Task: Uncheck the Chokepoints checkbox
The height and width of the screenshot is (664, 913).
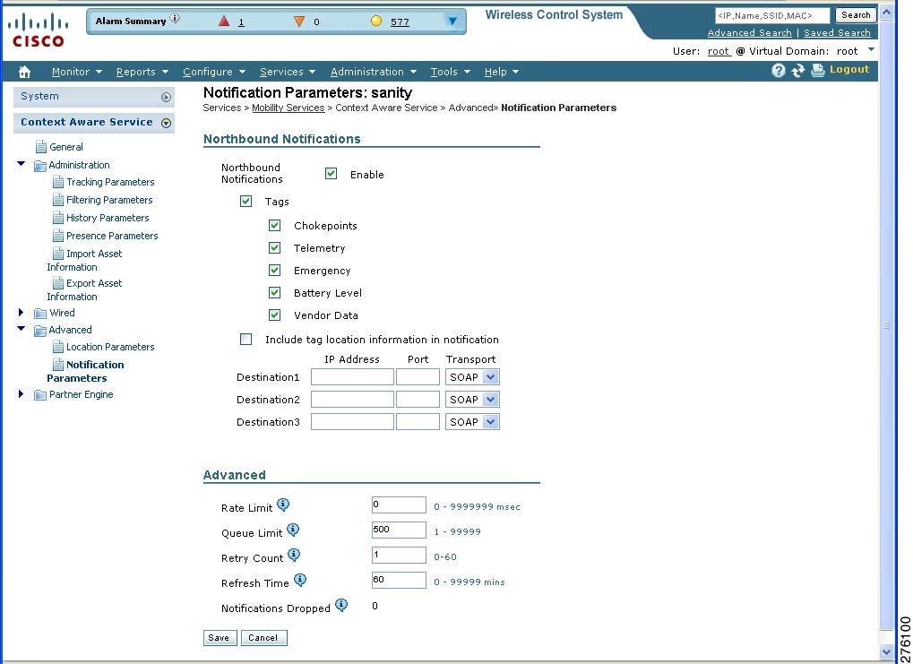Action: click(x=274, y=225)
